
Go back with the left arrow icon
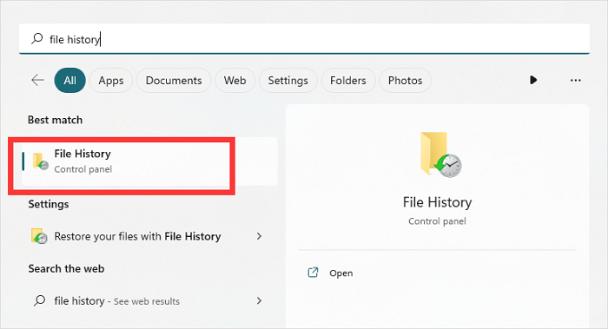pos(37,80)
